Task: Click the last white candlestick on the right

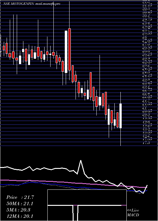Action: click(121, 116)
